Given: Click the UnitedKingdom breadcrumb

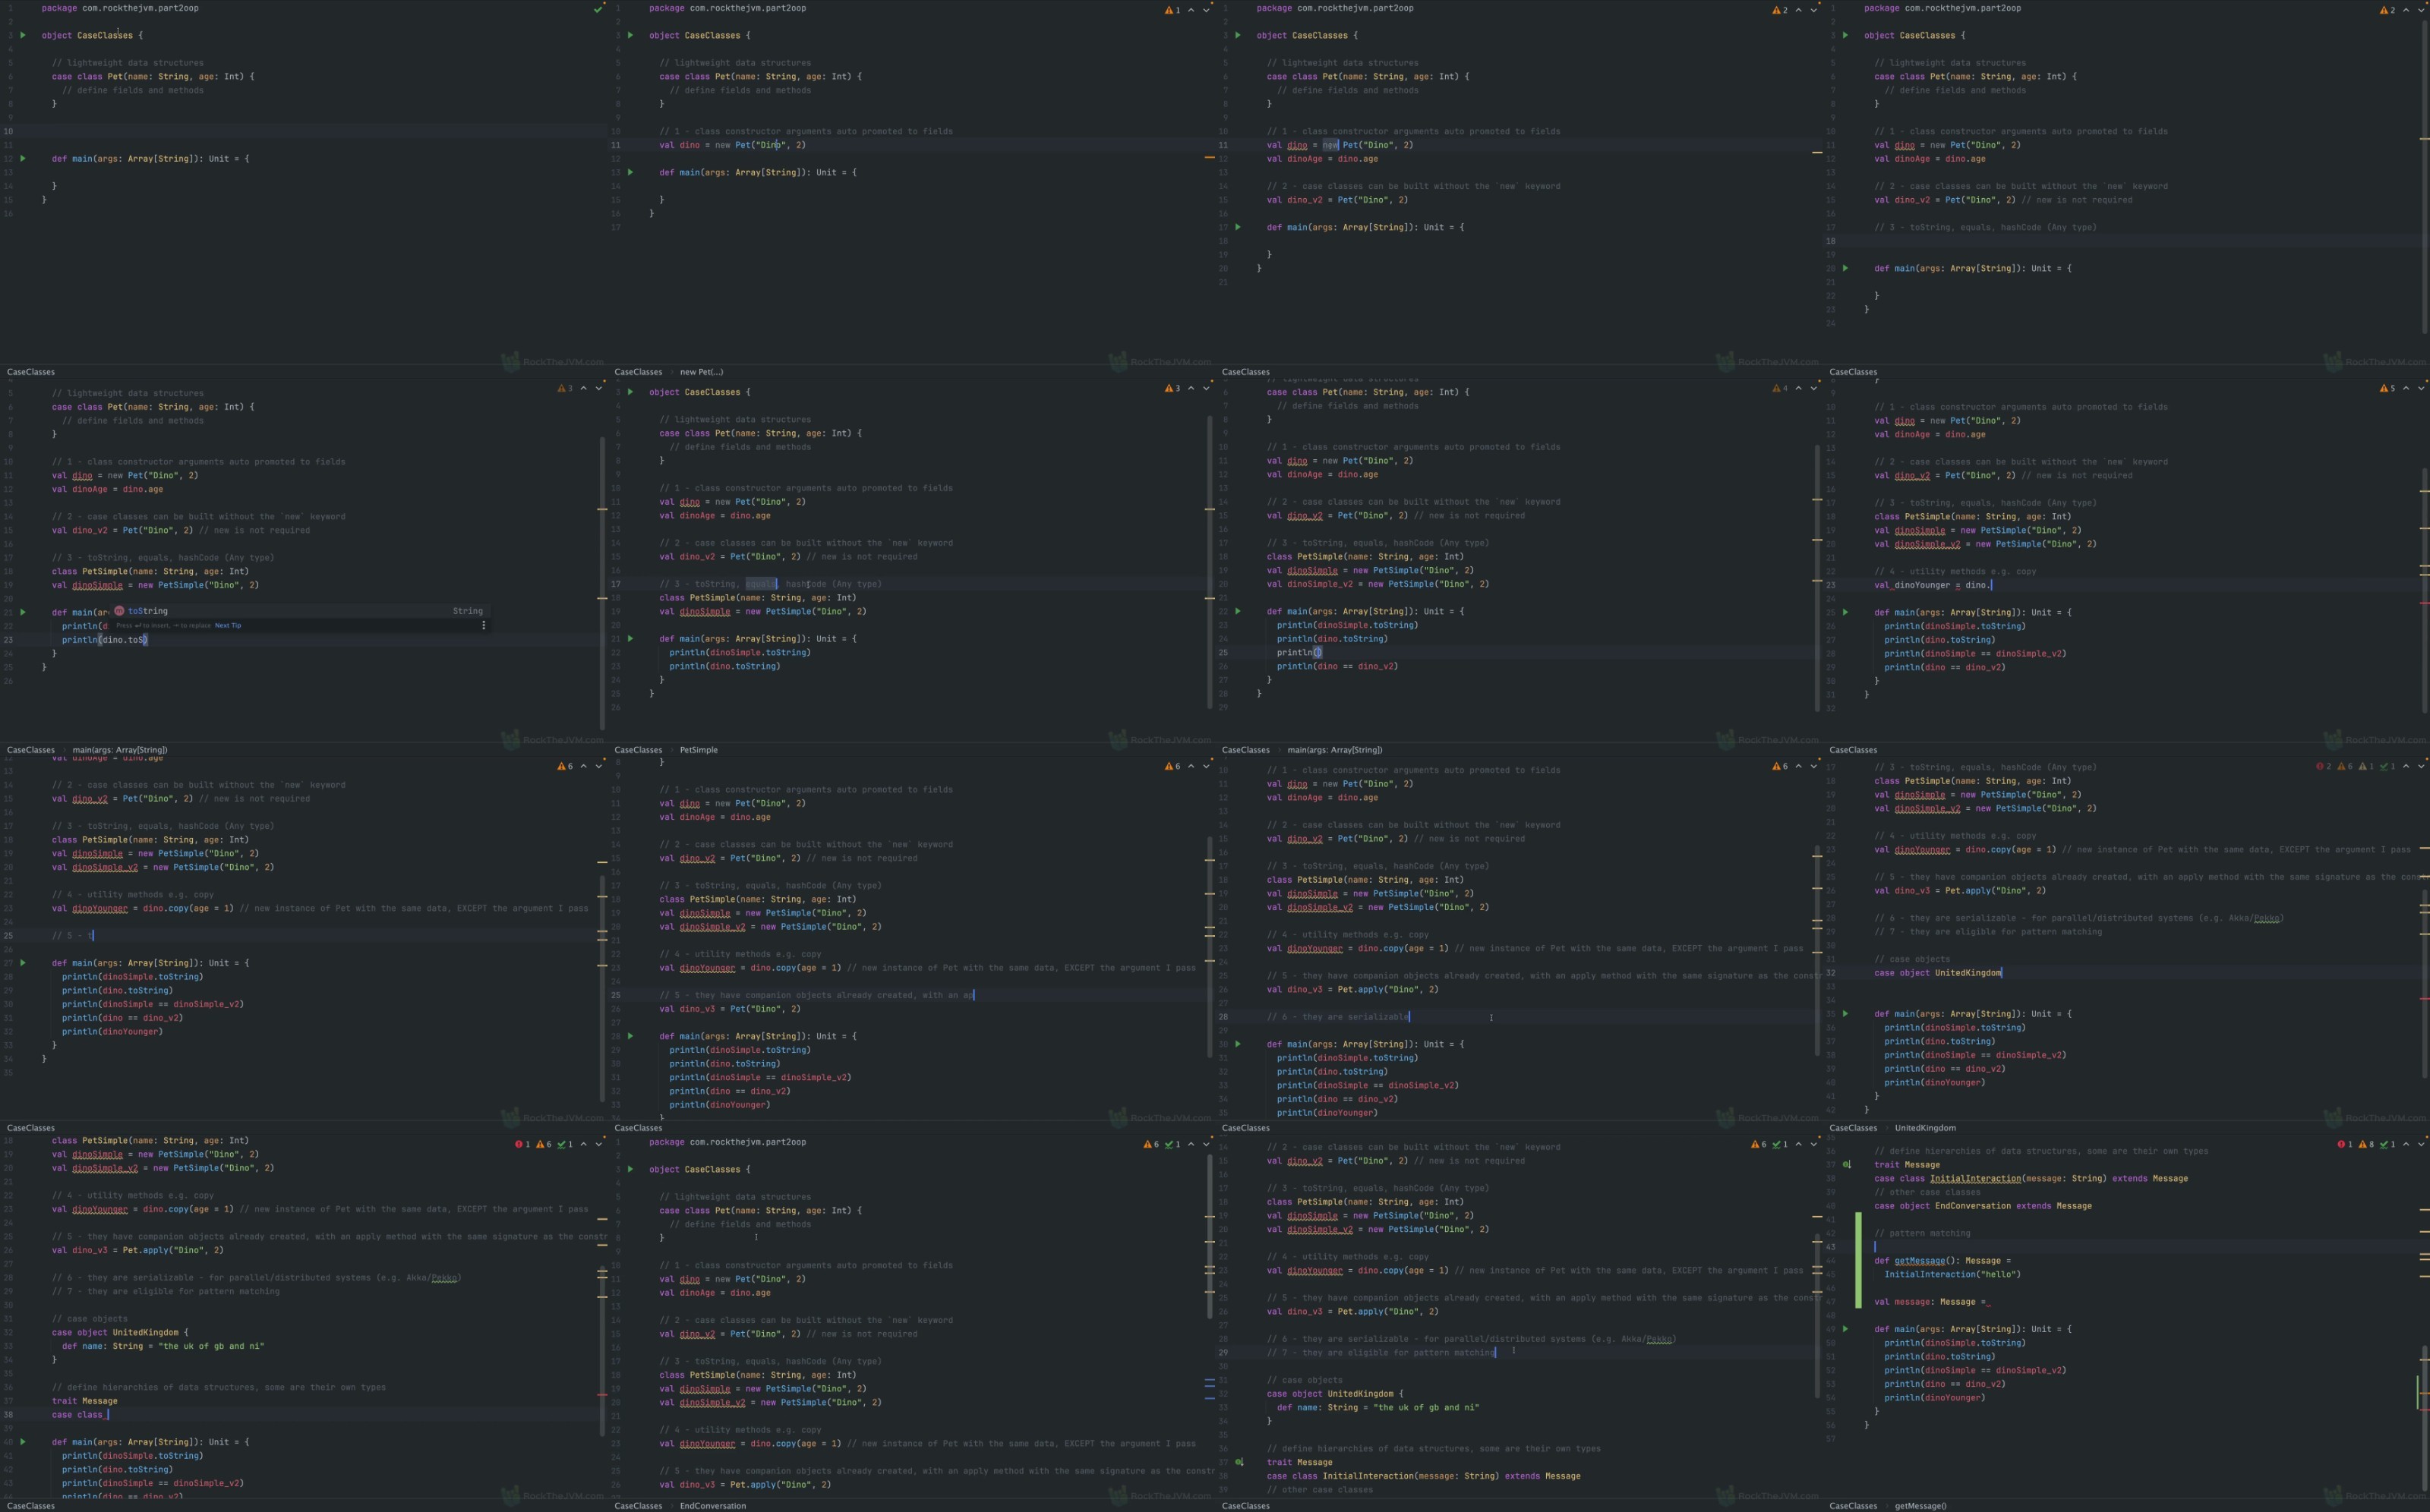Looking at the screenshot, I should pyautogui.click(x=1925, y=1128).
